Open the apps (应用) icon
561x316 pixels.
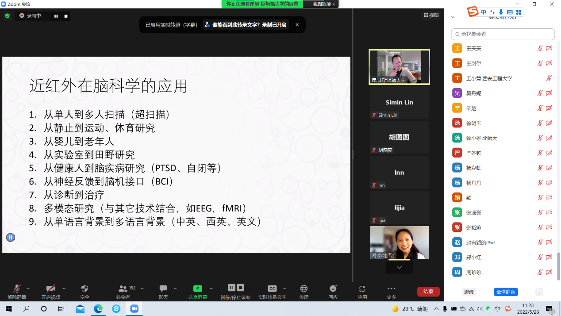362,289
